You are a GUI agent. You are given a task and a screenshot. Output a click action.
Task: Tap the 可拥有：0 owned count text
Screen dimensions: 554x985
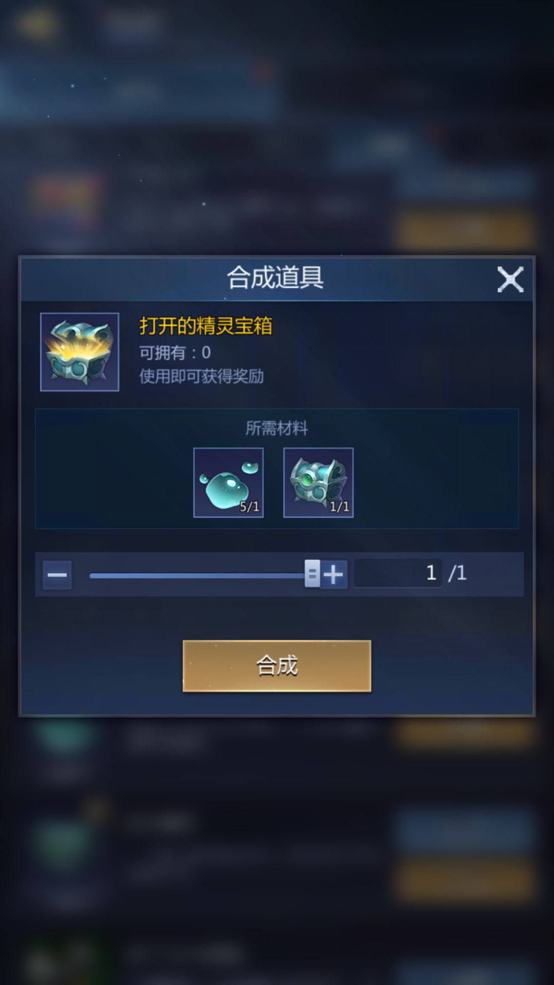(x=175, y=352)
